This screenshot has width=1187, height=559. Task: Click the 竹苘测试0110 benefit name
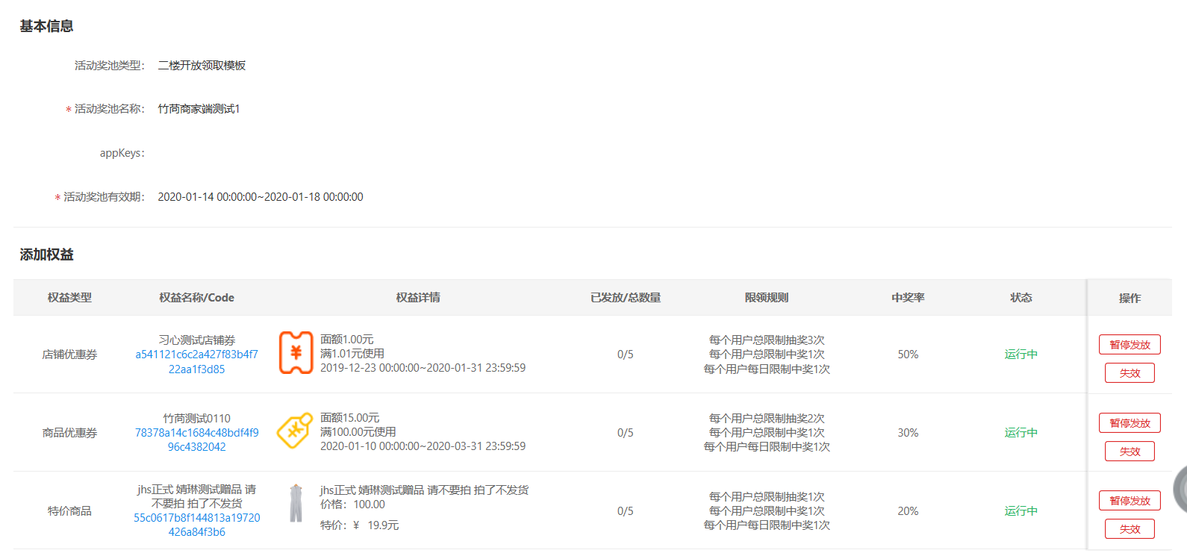tap(196, 419)
